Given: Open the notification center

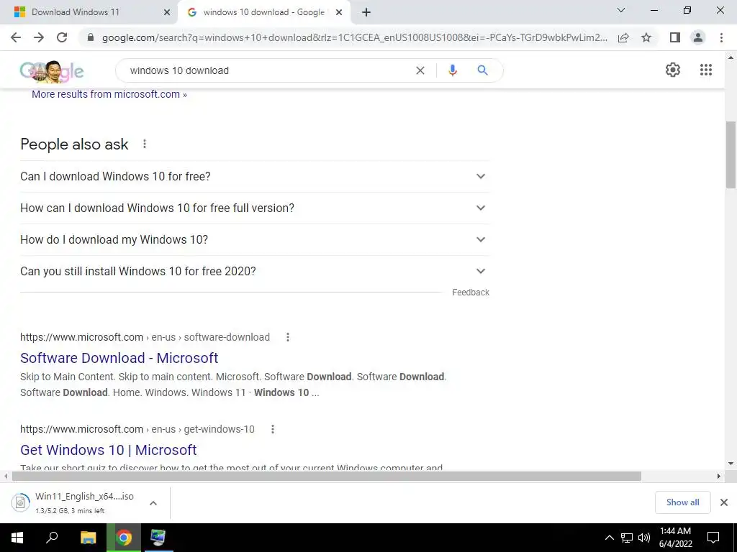Looking at the screenshot, I should (x=713, y=538).
